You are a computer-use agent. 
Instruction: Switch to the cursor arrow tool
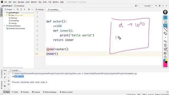point(165,21)
